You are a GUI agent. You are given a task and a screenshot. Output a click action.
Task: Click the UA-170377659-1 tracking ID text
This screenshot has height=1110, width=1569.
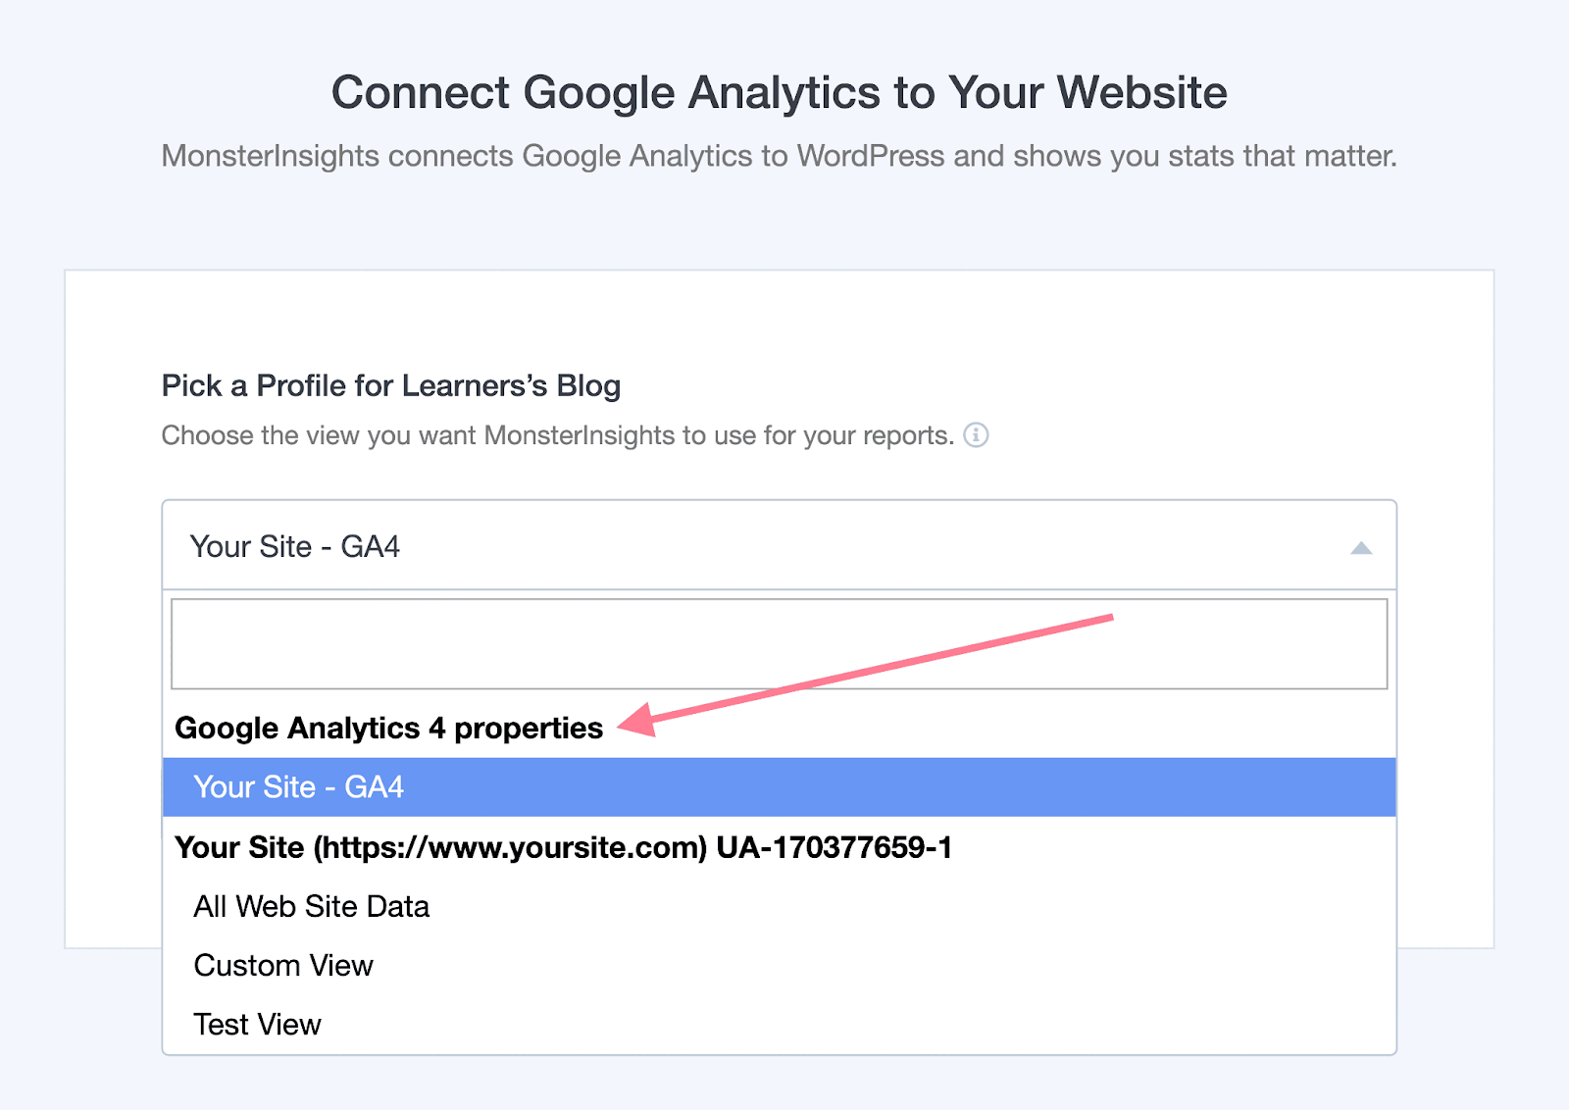pyautogui.click(x=834, y=847)
